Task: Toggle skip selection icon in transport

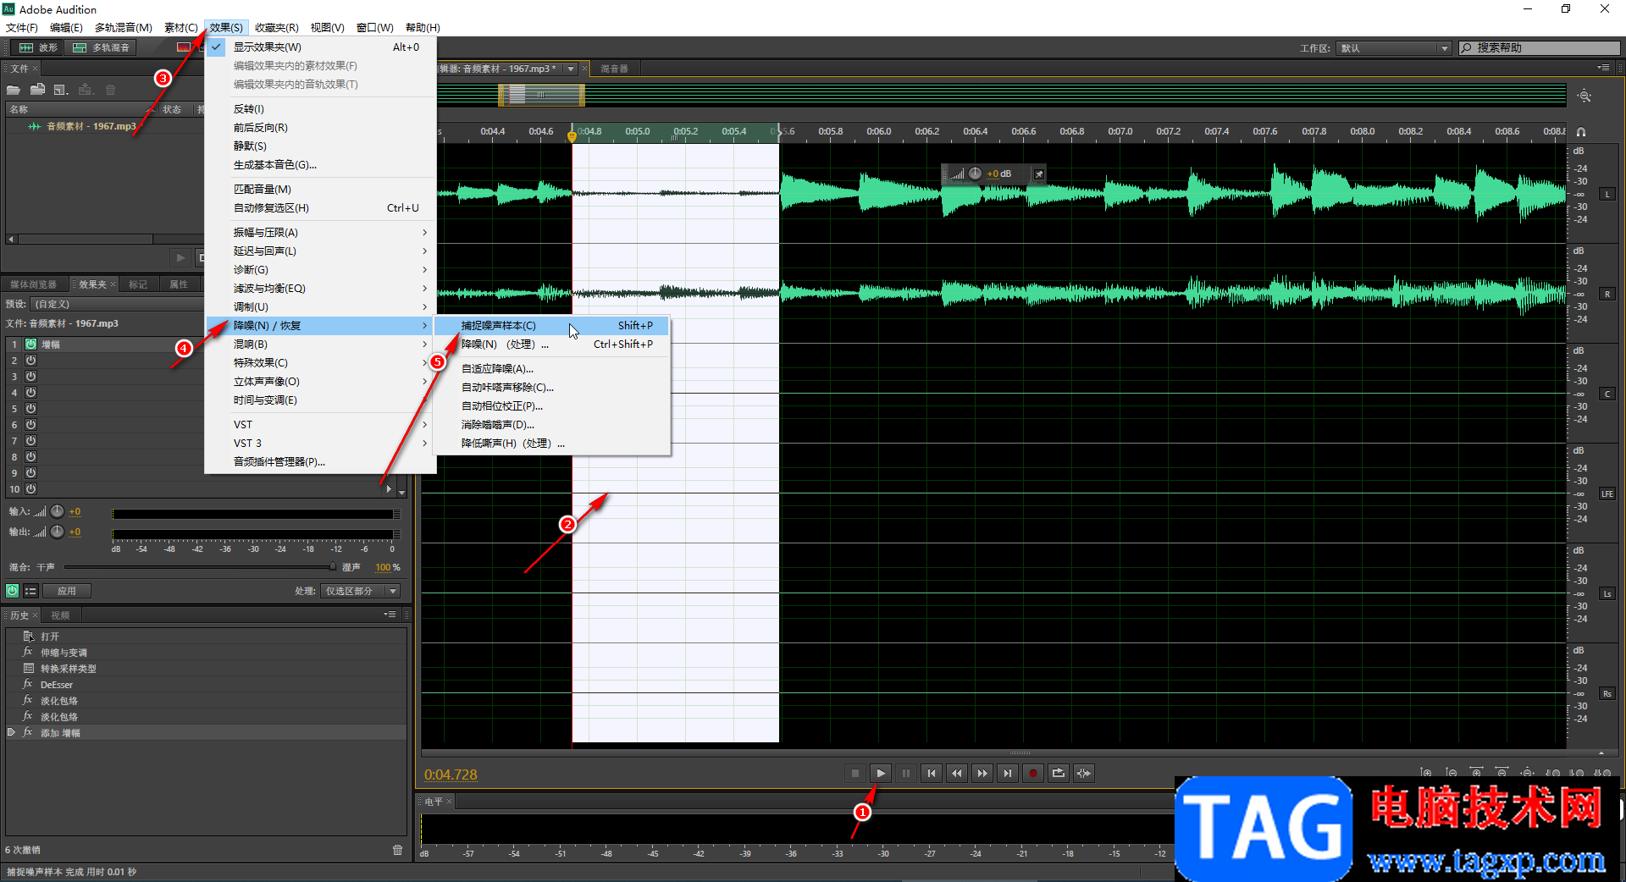Action: (1084, 773)
